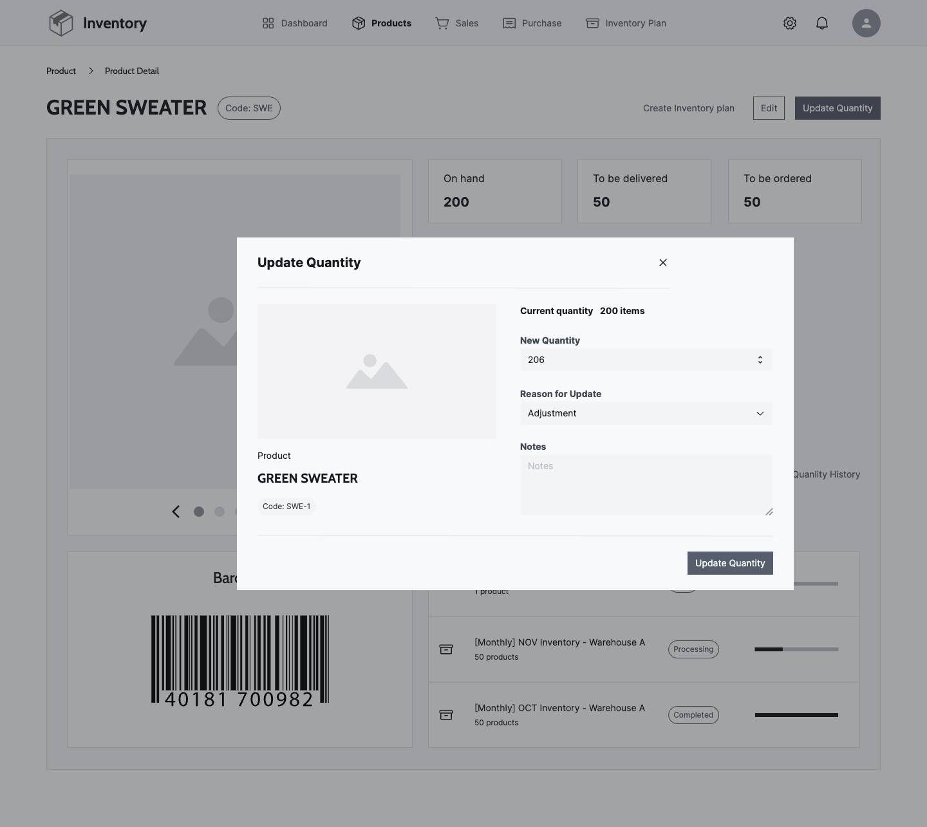The width and height of the screenshot is (927, 827).
Task: Click the NOV Inventory archive box icon
Action: tap(446, 649)
